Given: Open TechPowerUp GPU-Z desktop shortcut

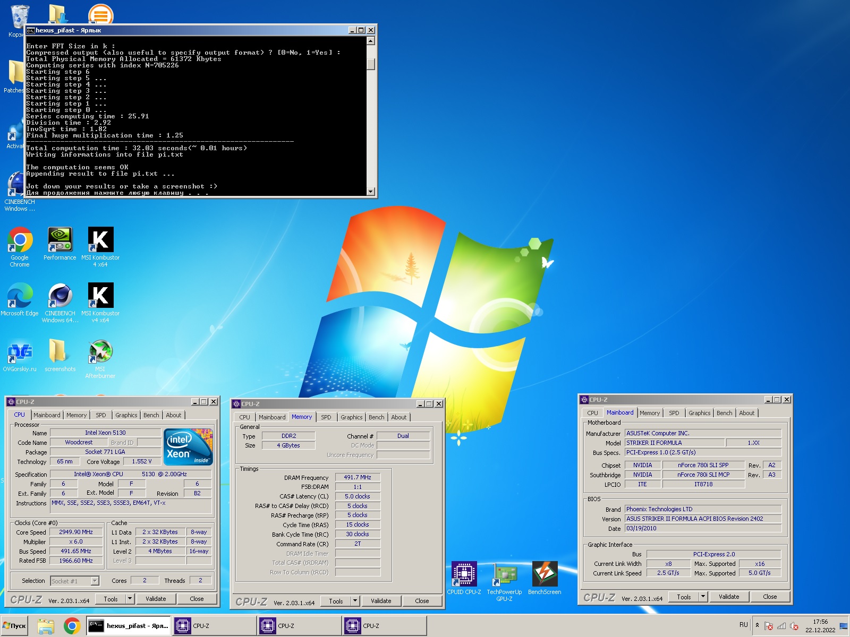Looking at the screenshot, I should point(504,581).
